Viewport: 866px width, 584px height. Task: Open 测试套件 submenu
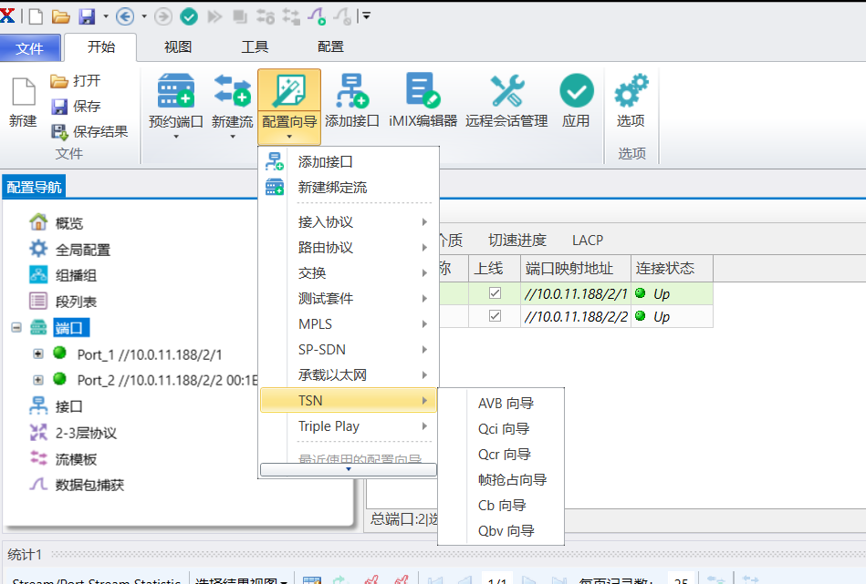(349, 298)
